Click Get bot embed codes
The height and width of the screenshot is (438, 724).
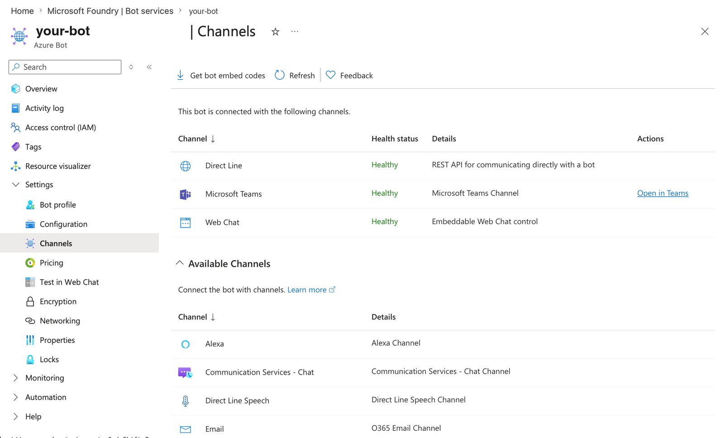coord(228,76)
